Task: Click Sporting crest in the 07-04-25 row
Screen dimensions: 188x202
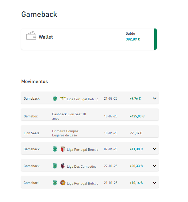Action: pos(55,149)
